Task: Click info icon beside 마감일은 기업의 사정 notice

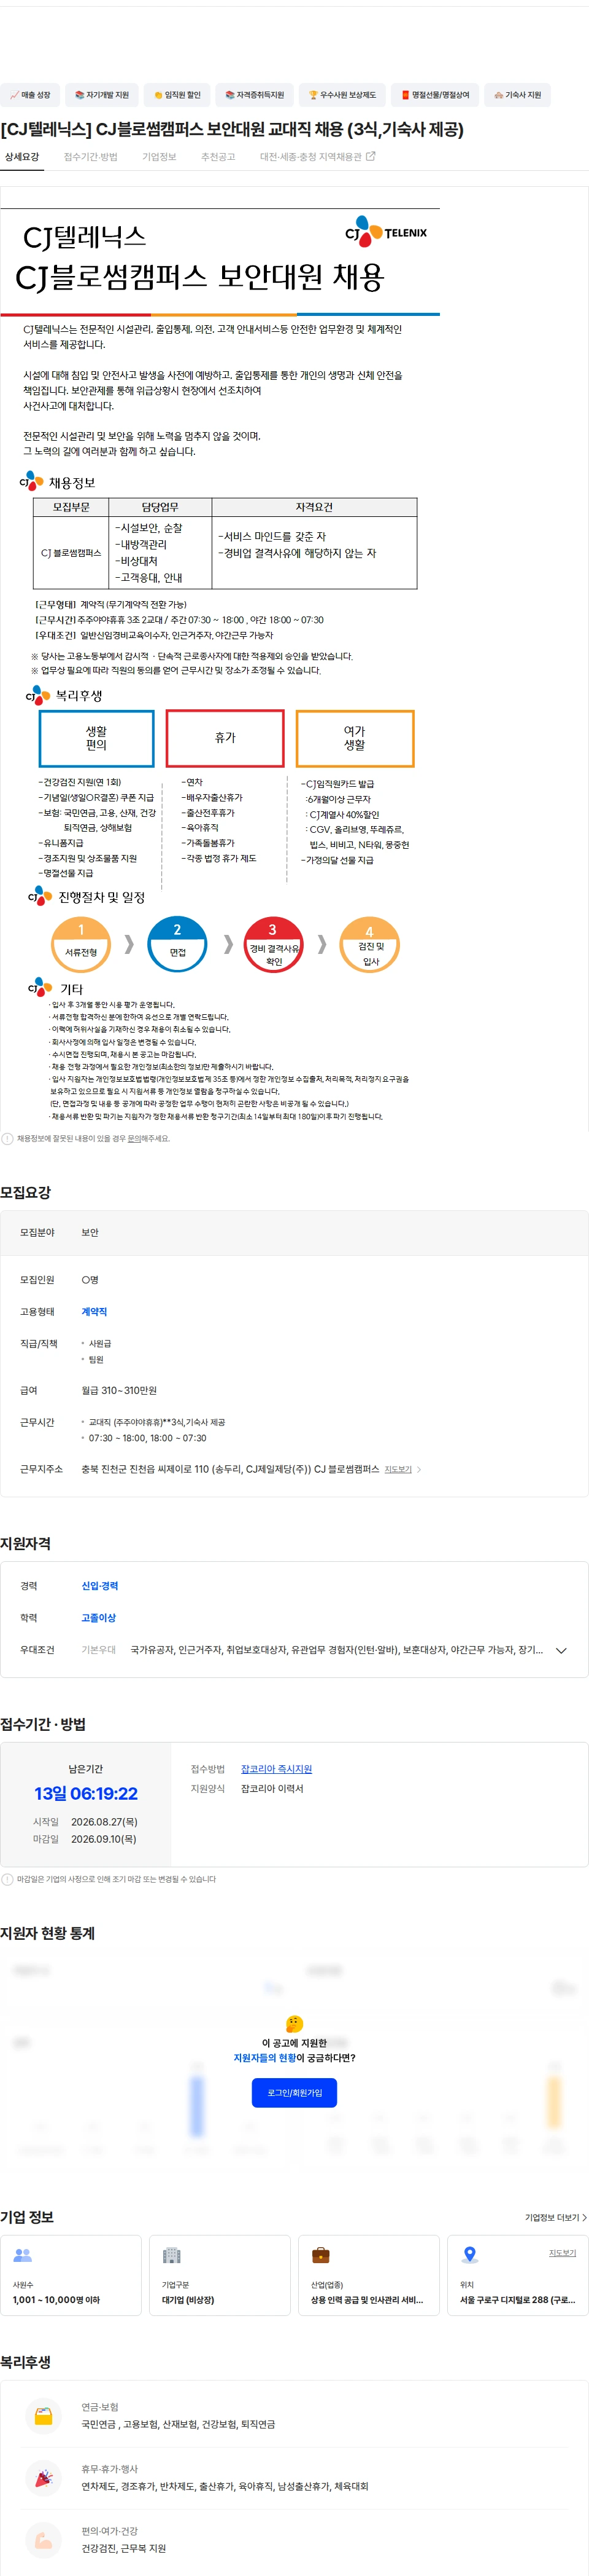Action: click(x=8, y=1879)
